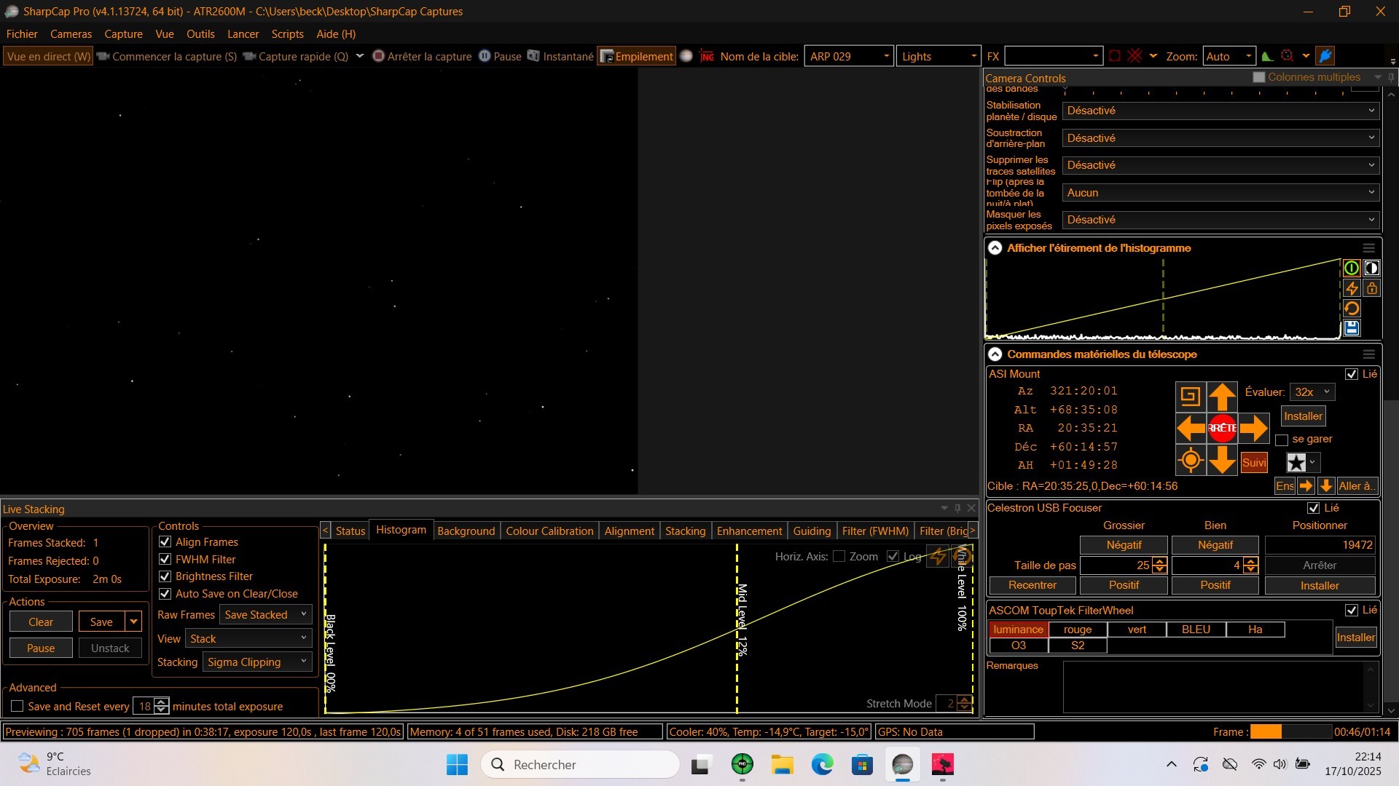This screenshot has width=1399, height=786.
Task: Pin the Live Stacking panel
Action: coord(957,508)
